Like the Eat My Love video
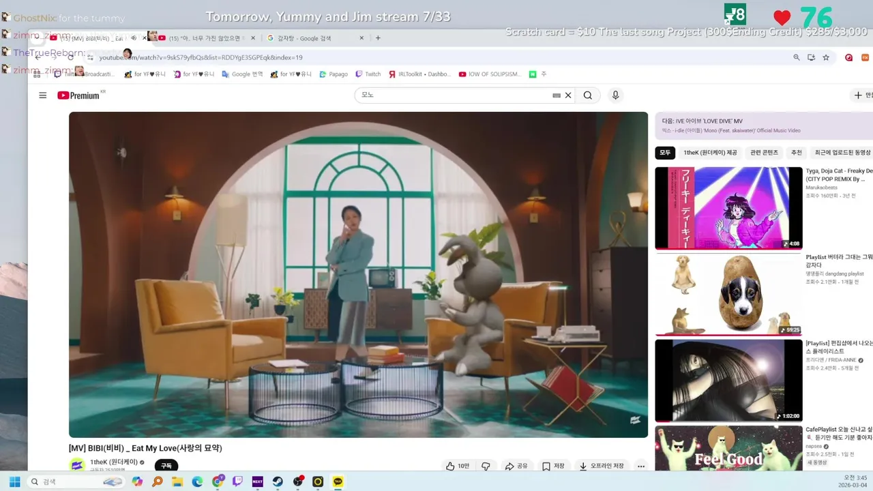 point(457,466)
